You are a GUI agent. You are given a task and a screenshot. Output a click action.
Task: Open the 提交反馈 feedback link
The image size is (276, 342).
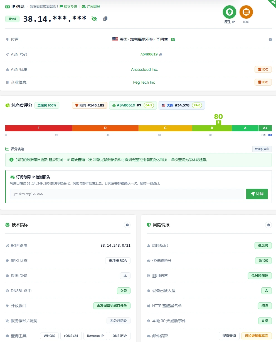pos(68,7)
